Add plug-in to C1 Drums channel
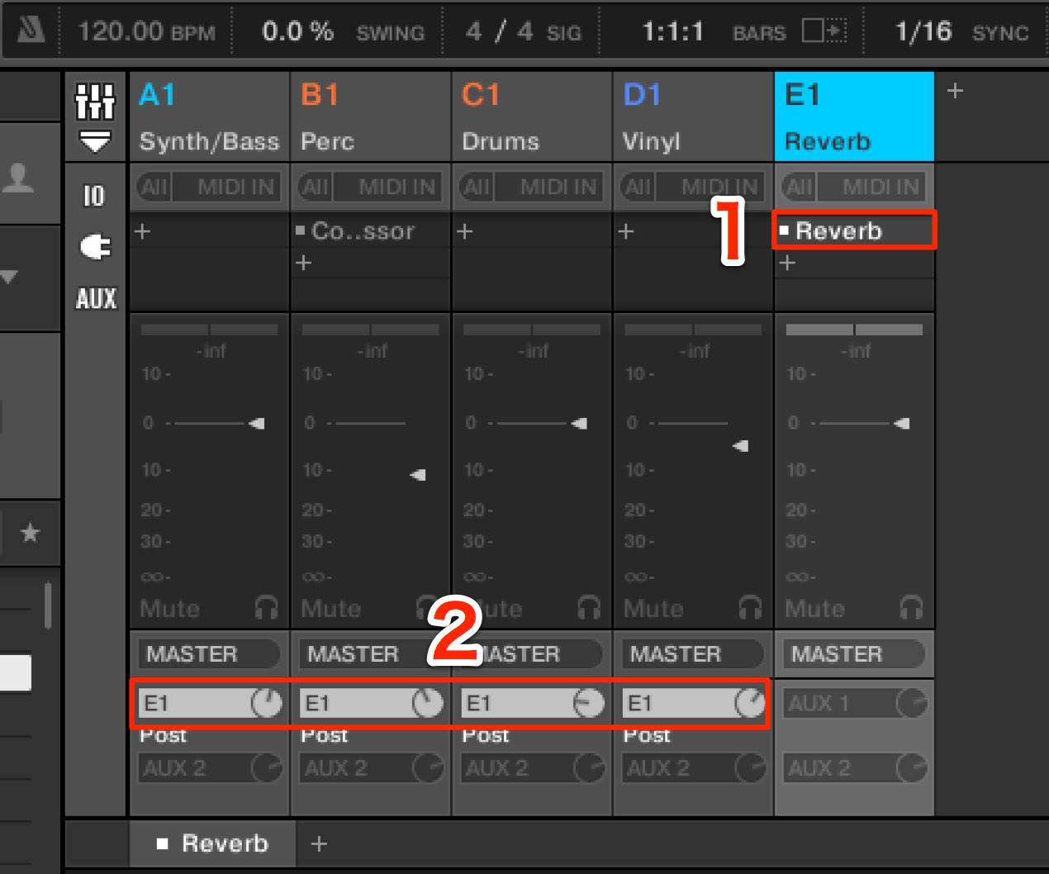 [x=464, y=231]
